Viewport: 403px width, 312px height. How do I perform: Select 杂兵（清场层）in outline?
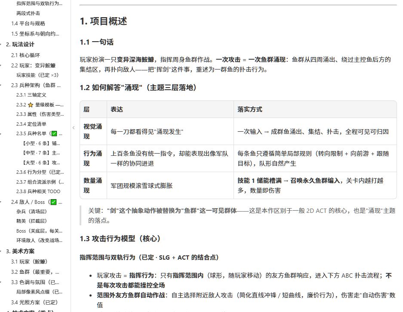32,212
